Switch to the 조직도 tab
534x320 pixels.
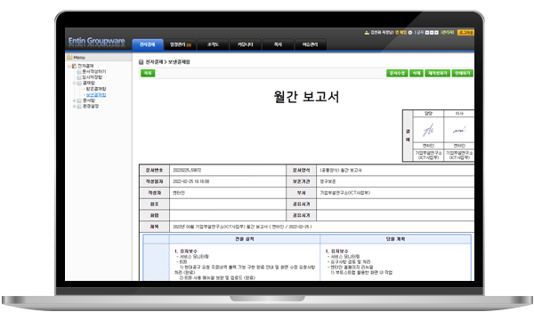click(x=213, y=44)
